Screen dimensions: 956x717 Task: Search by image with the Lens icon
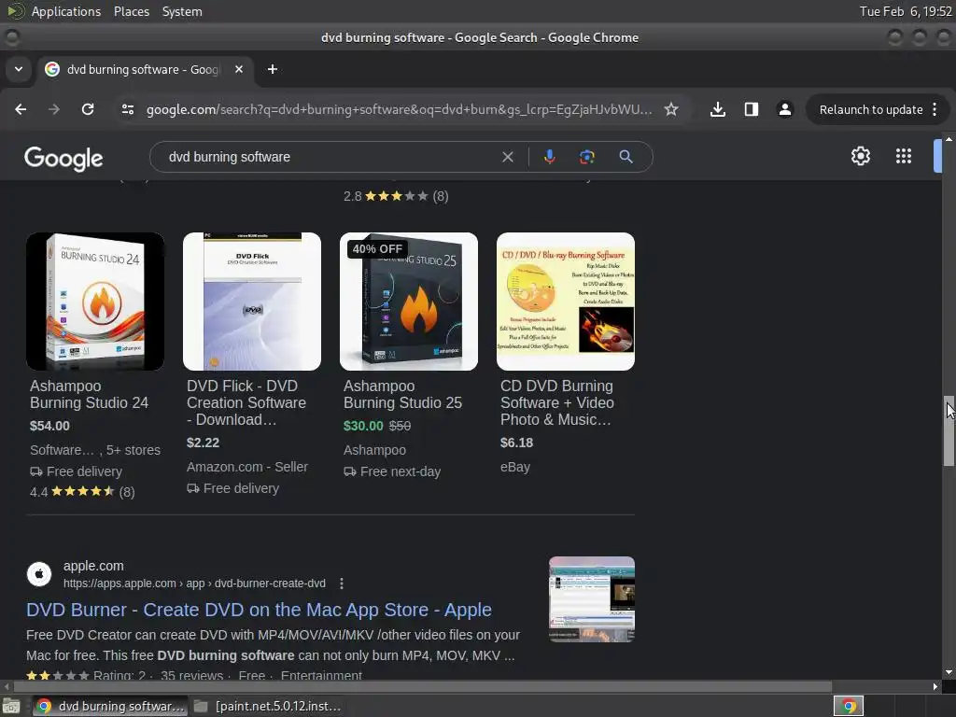[586, 157]
